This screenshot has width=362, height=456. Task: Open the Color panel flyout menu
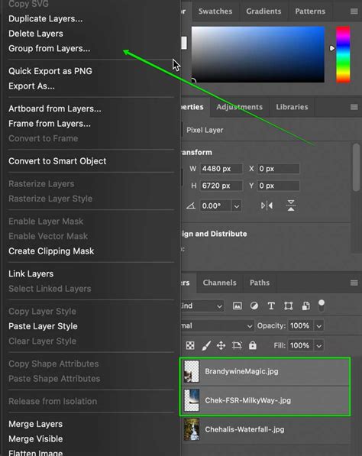(x=354, y=11)
